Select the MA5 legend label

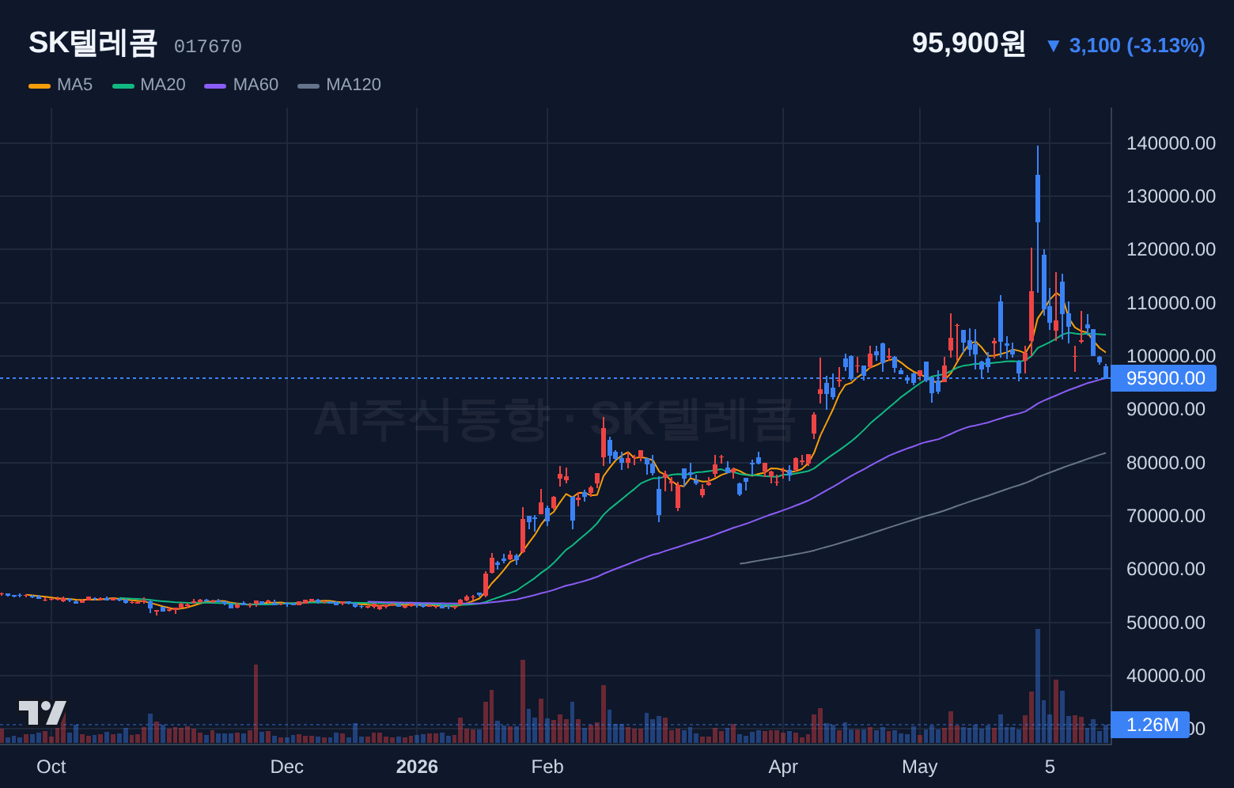pos(74,85)
